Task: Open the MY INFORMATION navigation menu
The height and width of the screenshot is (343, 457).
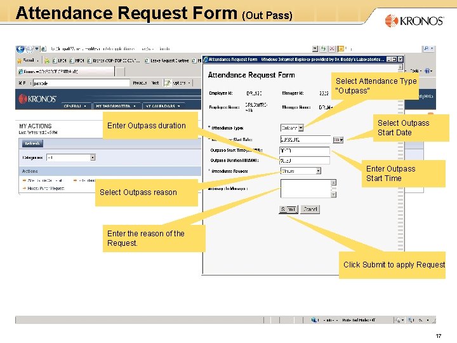Action: click(116, 106)
